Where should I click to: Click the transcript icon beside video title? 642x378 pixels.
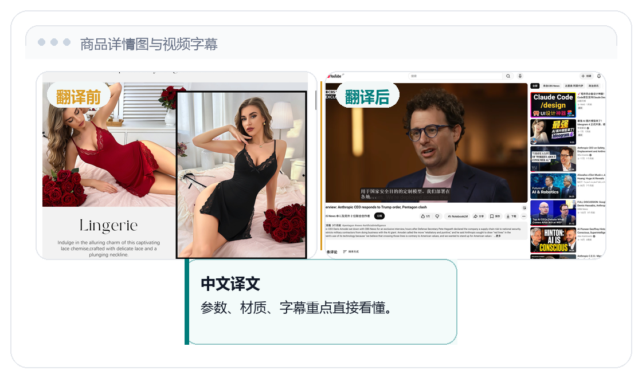point(524,207)
